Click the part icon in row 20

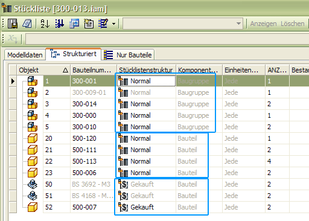[33, 138]
